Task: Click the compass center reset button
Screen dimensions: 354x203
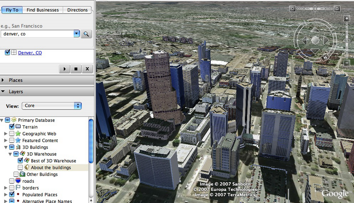Action: point(315,40)
